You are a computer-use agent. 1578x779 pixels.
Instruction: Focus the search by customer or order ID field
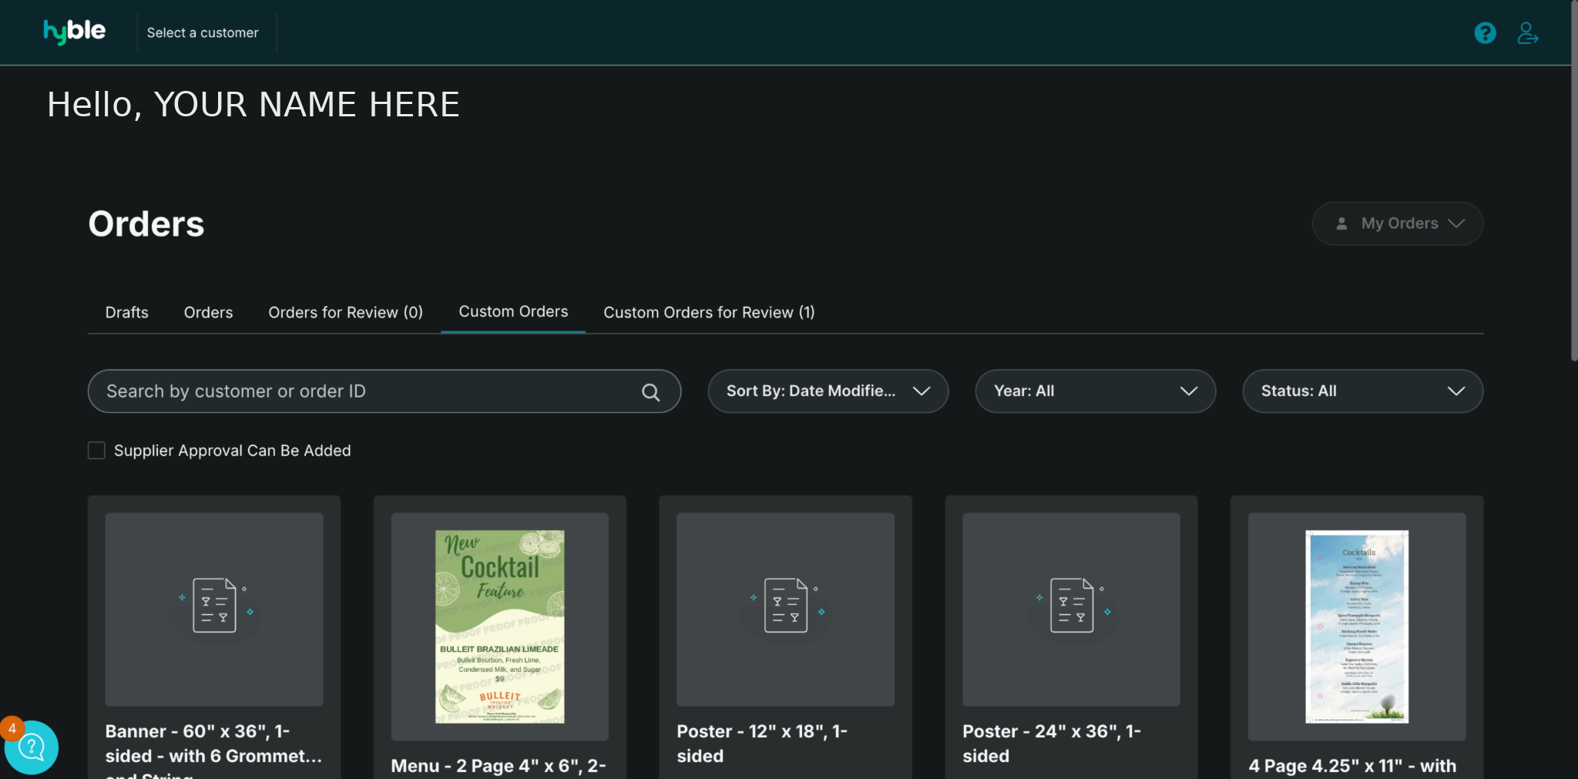click(x=362, y=391)
